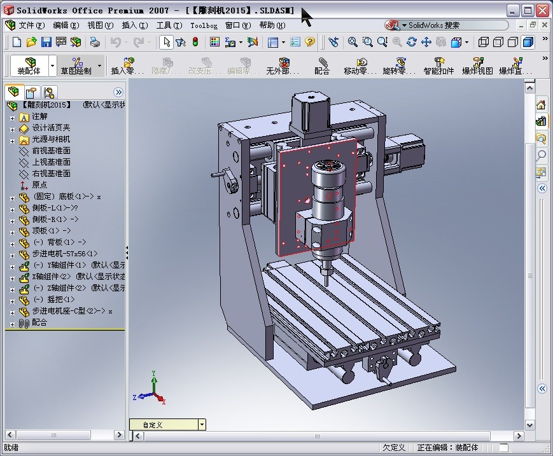Open the Design Library pane icon
The width and height of the screenshot is (553, 456).
pyautogui.click(x=541, y=121)
